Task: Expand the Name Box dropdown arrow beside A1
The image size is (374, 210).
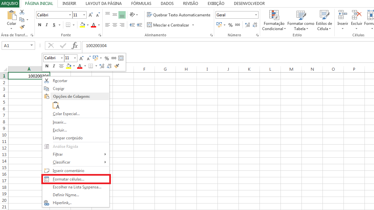Action: click(32, 46)
